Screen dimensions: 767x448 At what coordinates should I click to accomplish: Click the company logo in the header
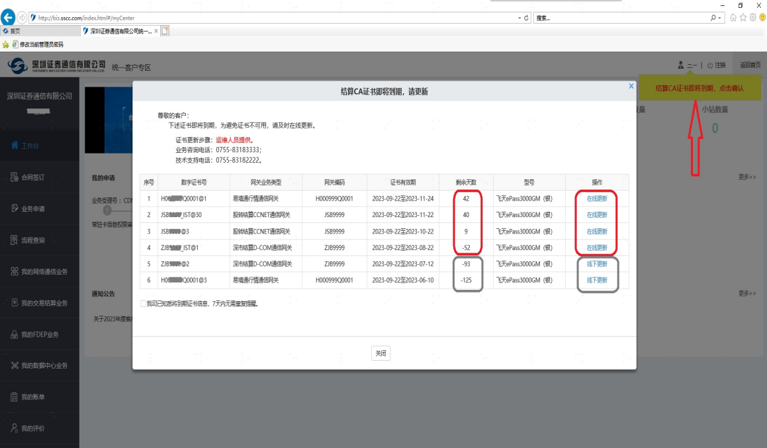coord(56,66)
